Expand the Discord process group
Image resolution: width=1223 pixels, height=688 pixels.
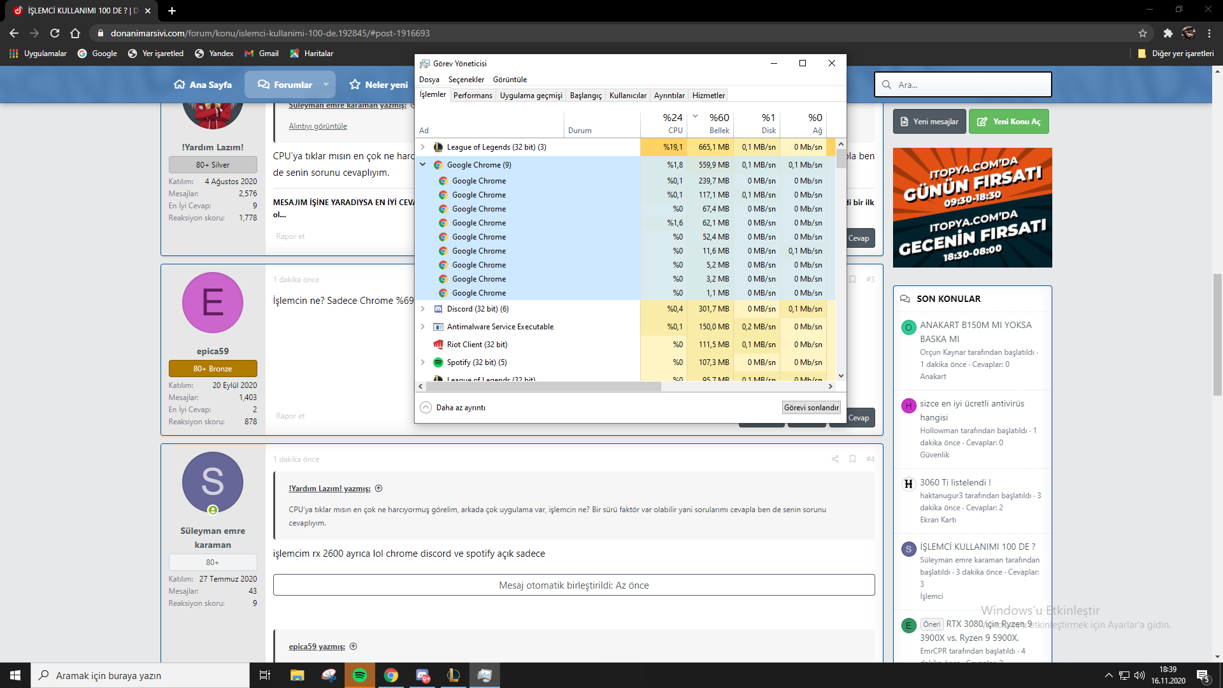[422, 309]
